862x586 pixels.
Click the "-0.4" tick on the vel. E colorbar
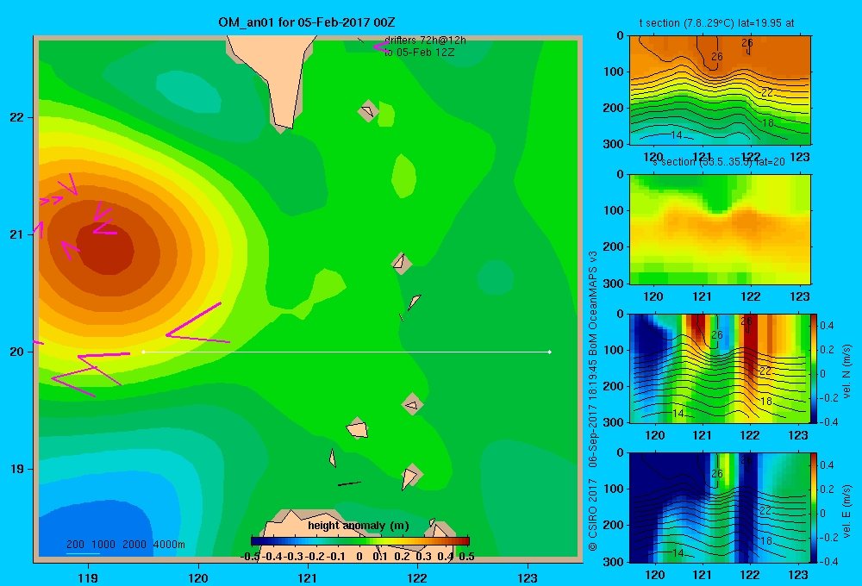pyautogui.click(x=828, y=561)
